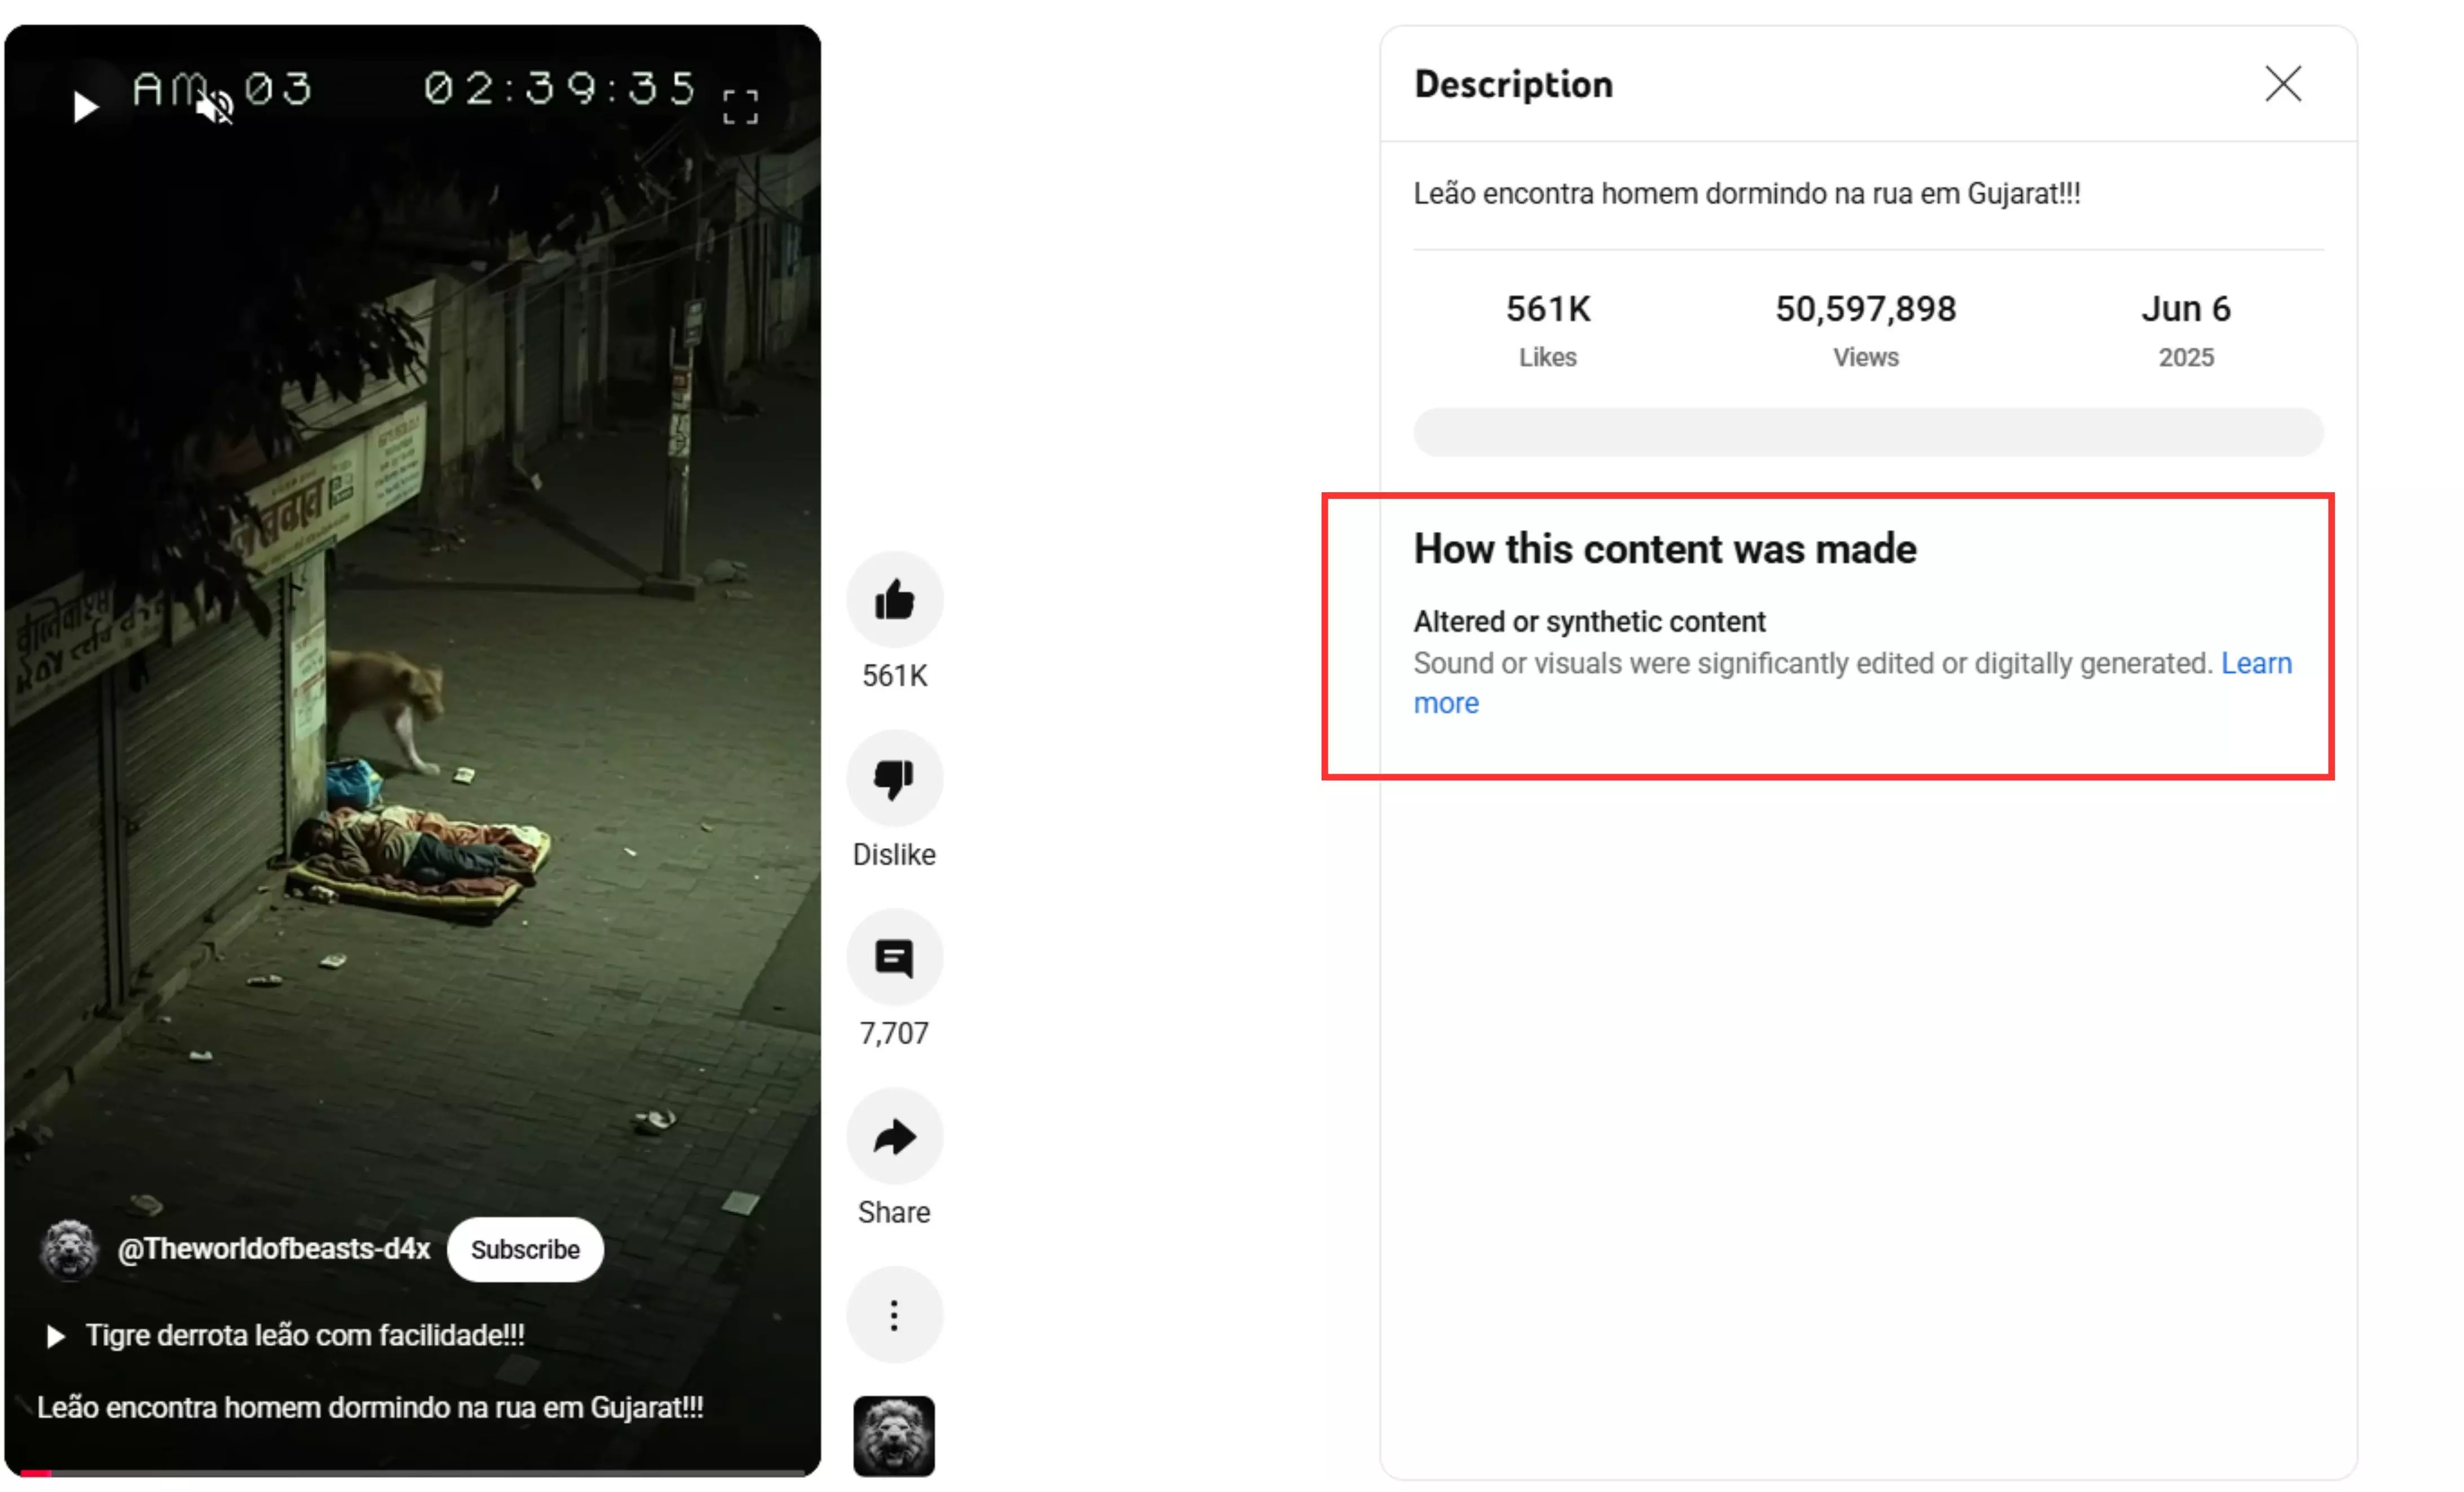Unmute the video sound

(214, 106)
